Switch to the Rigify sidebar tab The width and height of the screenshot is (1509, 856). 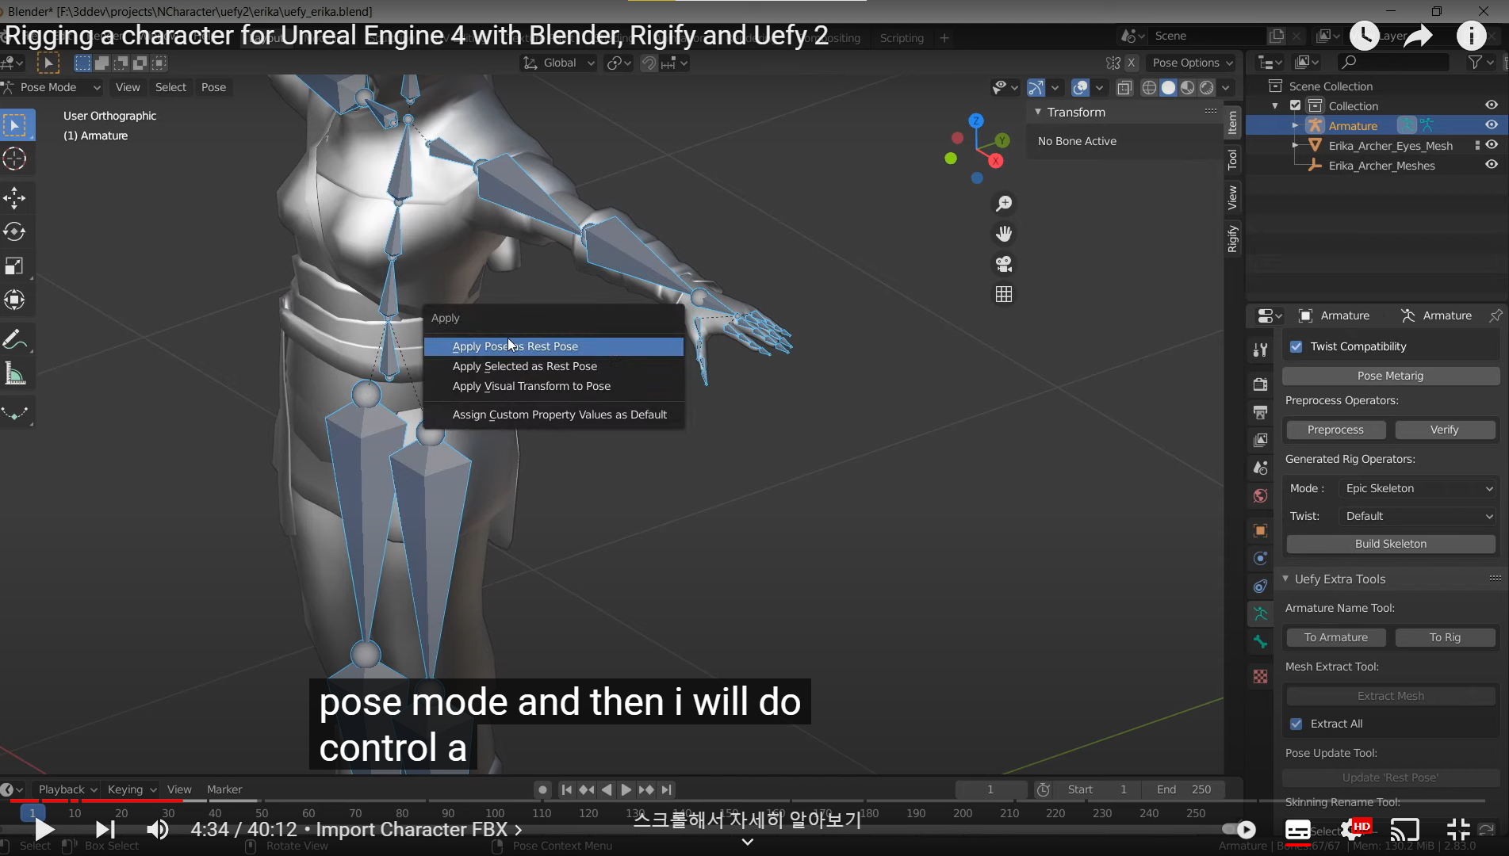(1232, 239)
